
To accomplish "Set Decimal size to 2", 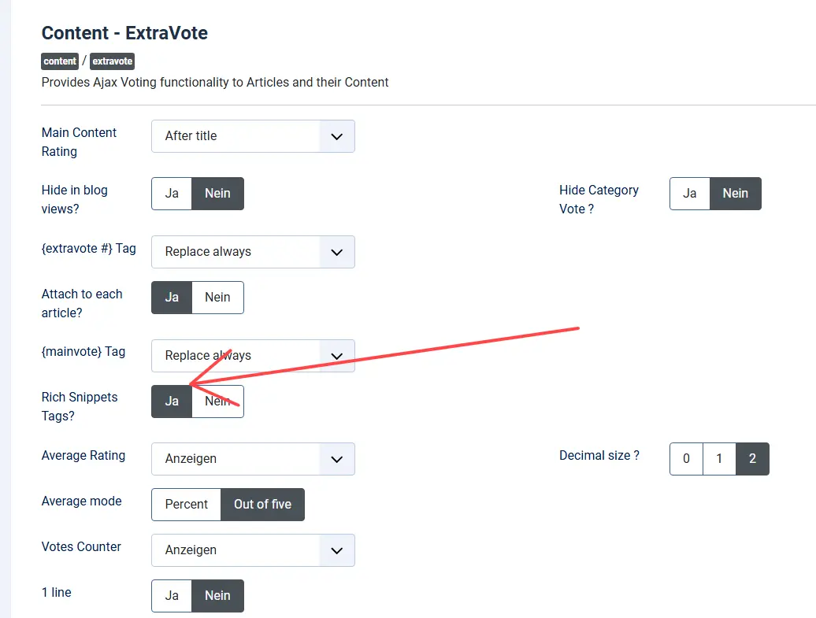I will (752, 459).
